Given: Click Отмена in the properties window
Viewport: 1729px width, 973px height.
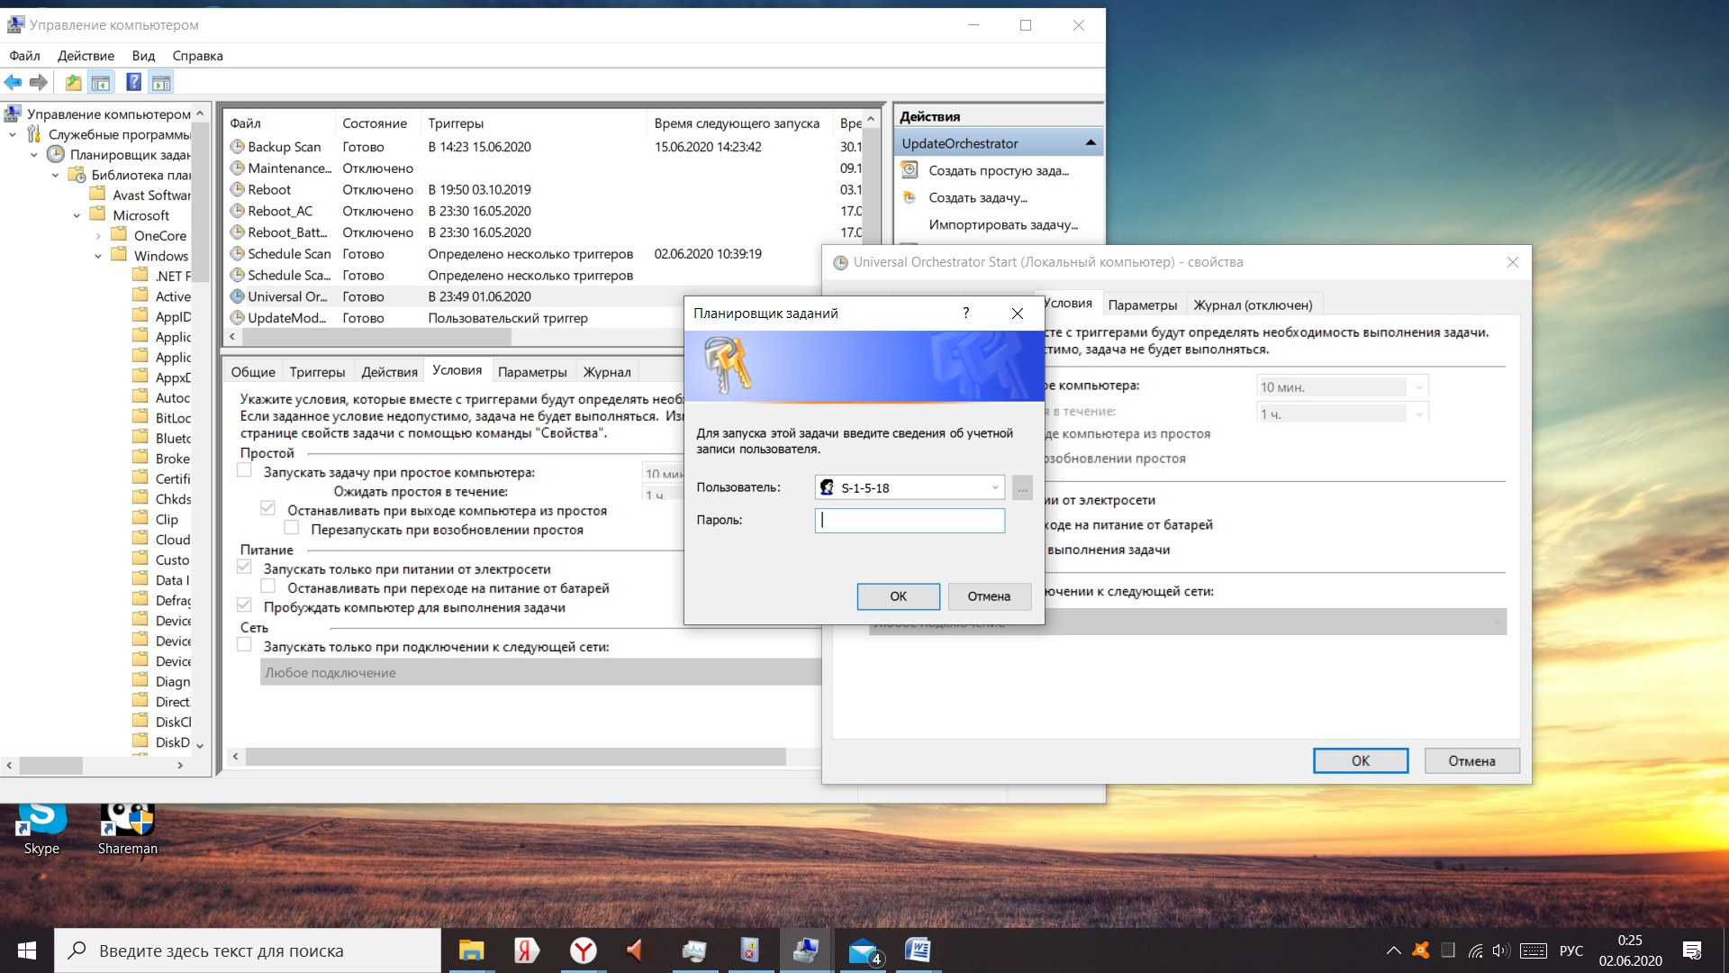Looking at the screenshot, I should click(x=1471, y=761).
